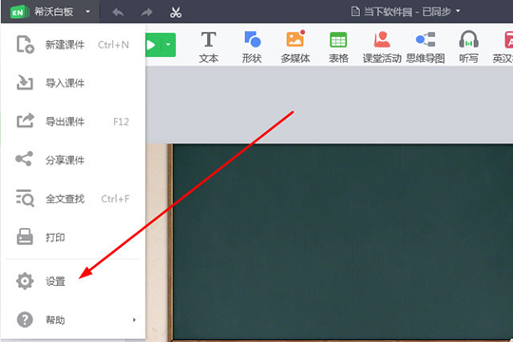Open the 思维导图 mind map tool

[x=426, y=47]
